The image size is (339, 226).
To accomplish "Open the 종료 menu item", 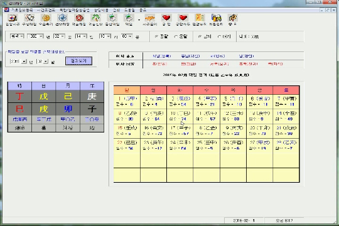I will [143, 10].
